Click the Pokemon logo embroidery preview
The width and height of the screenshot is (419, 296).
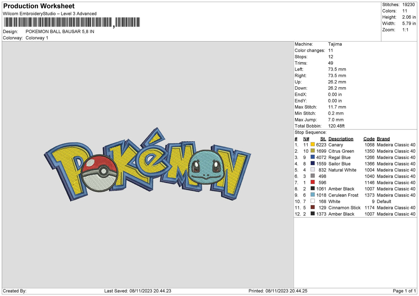point(147,165)
